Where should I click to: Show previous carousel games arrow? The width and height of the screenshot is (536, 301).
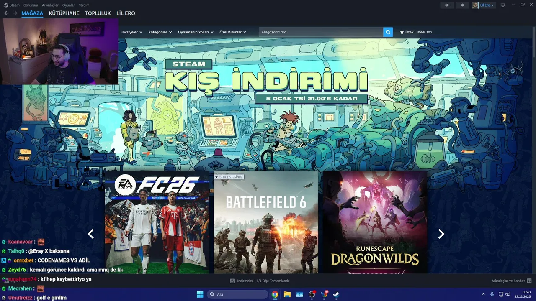click(91, 234)
